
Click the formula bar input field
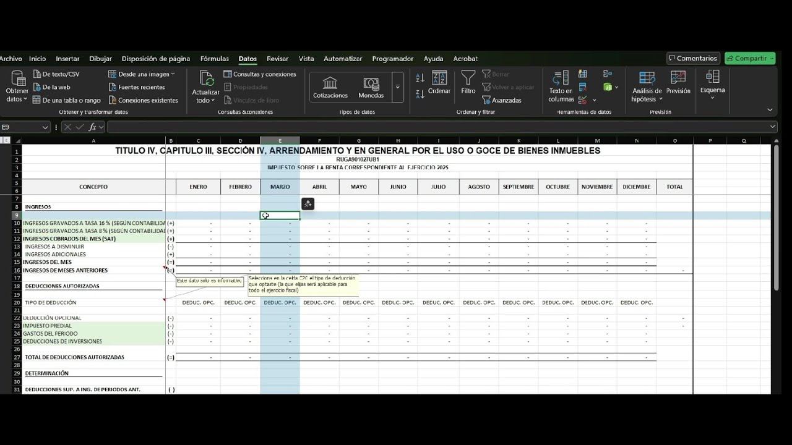pyautogui.click(x=437, y=127)
